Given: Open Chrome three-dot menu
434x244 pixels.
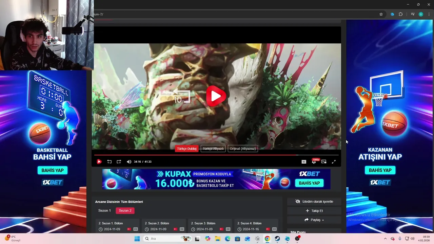Looking at the screenshot, I should [429, 14].
